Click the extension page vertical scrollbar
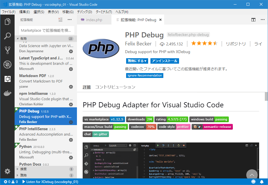This screenshot has width=268, height=185. pos(266,96)
